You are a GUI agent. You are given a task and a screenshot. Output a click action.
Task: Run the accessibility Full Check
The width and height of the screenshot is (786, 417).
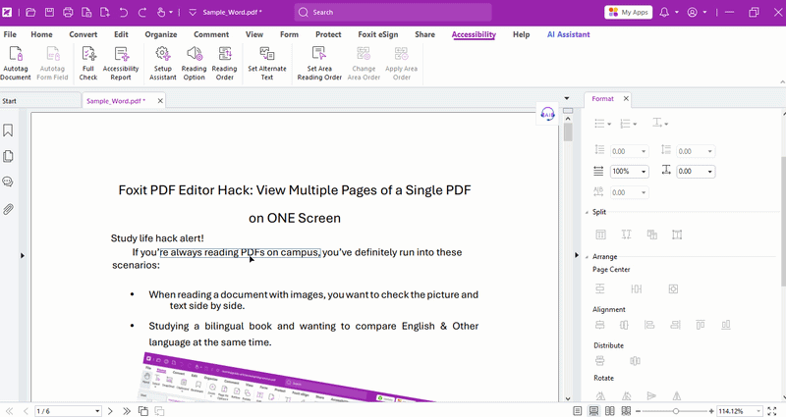coord(88,63)
